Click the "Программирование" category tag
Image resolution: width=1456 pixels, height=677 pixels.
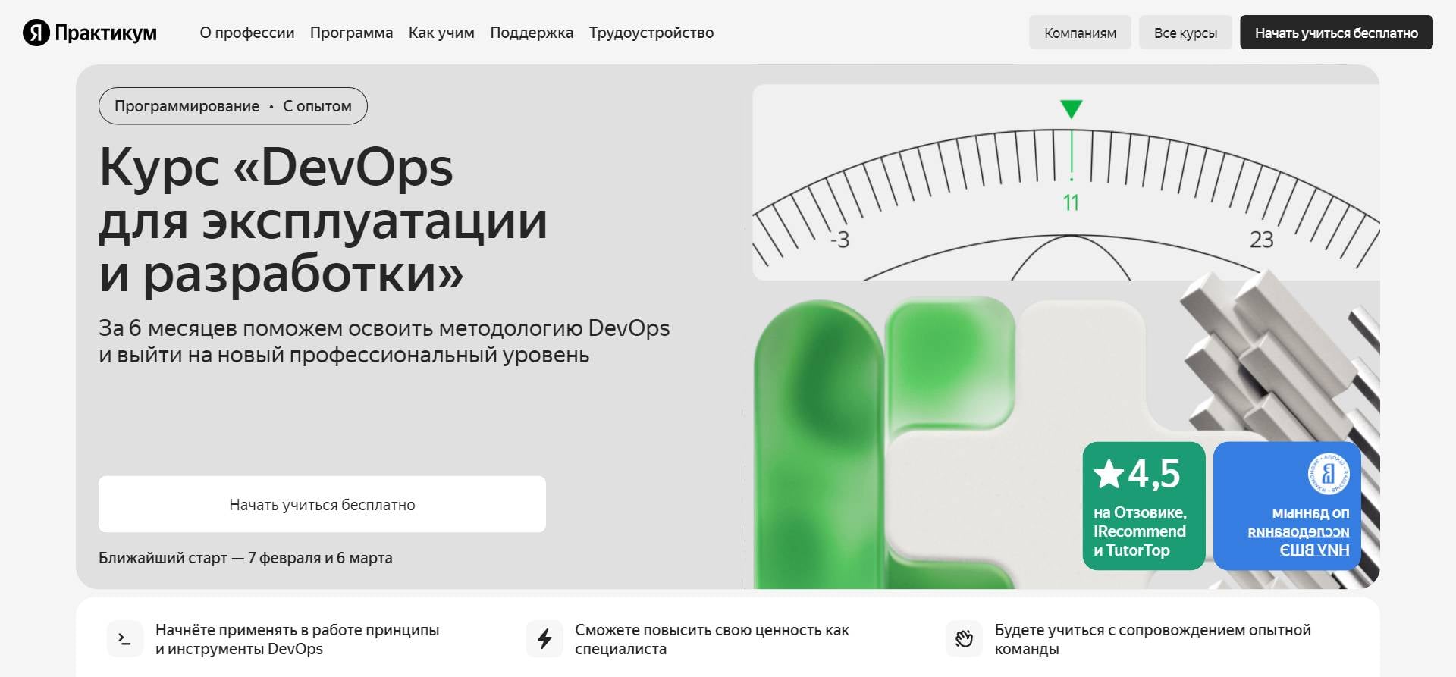187,106
